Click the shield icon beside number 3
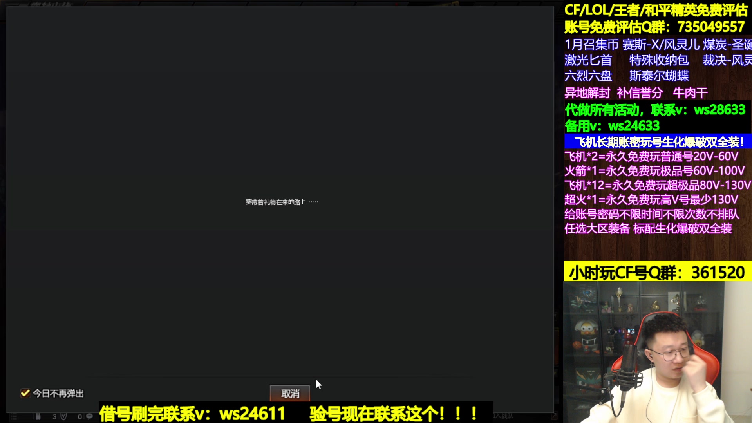 (x=63, y=416)
